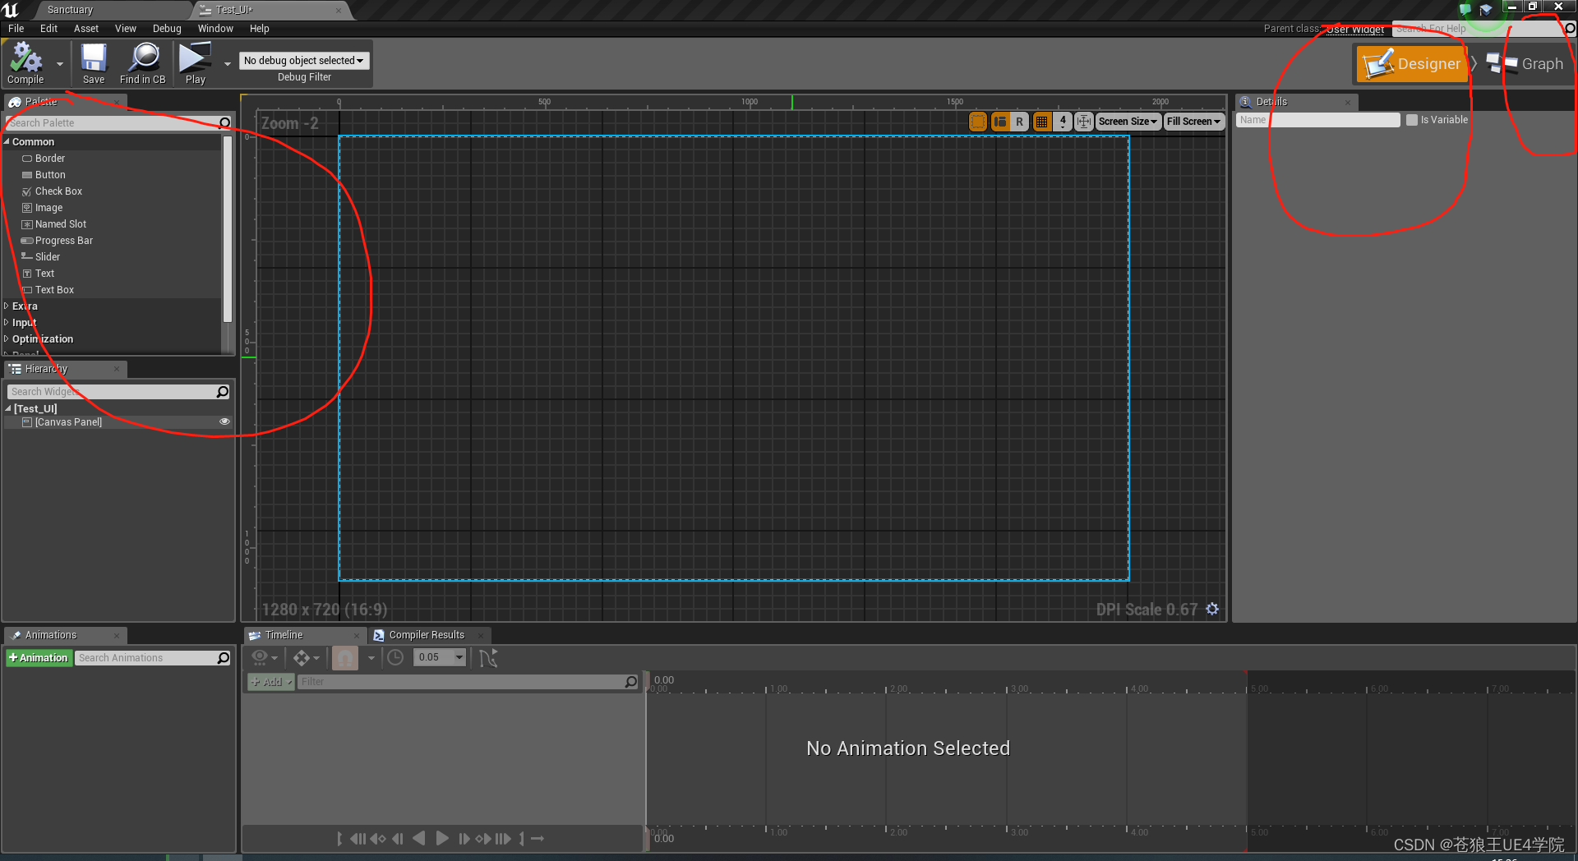Toggle the R respect-locks button in viewport toolbar
This screenshot has width=1578, height=861.
(x=1020, y=121)
